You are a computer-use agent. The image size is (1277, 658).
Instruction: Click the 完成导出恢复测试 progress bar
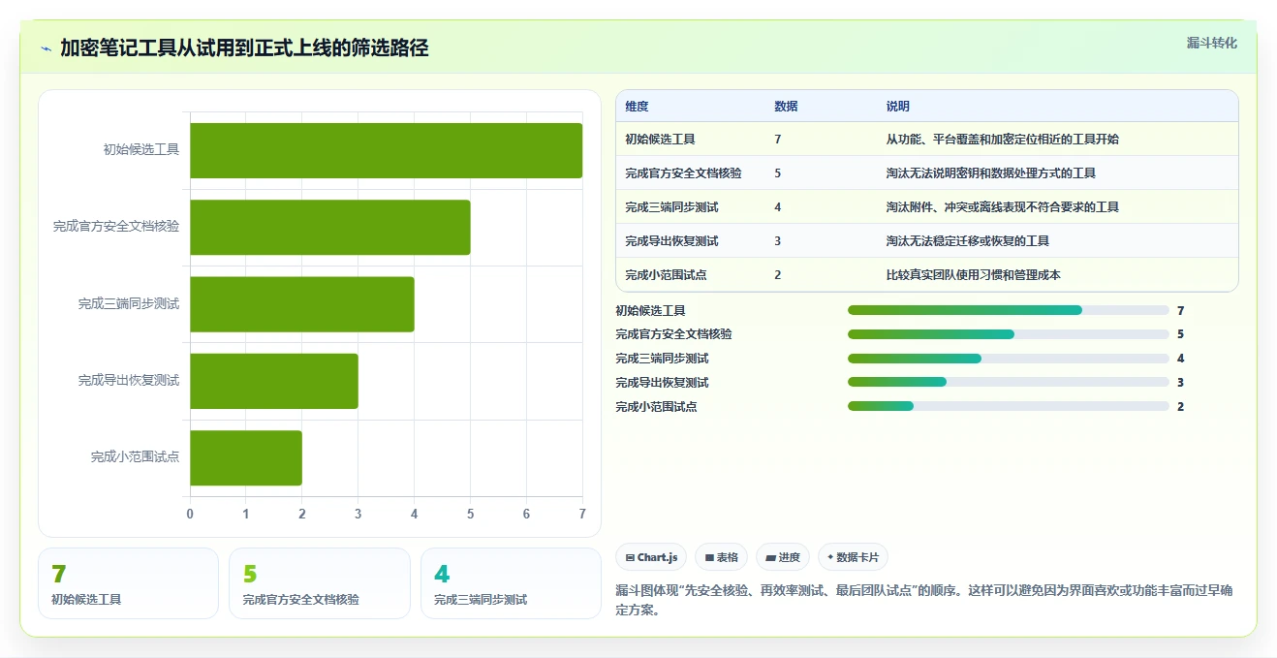tap(1008, 383)
